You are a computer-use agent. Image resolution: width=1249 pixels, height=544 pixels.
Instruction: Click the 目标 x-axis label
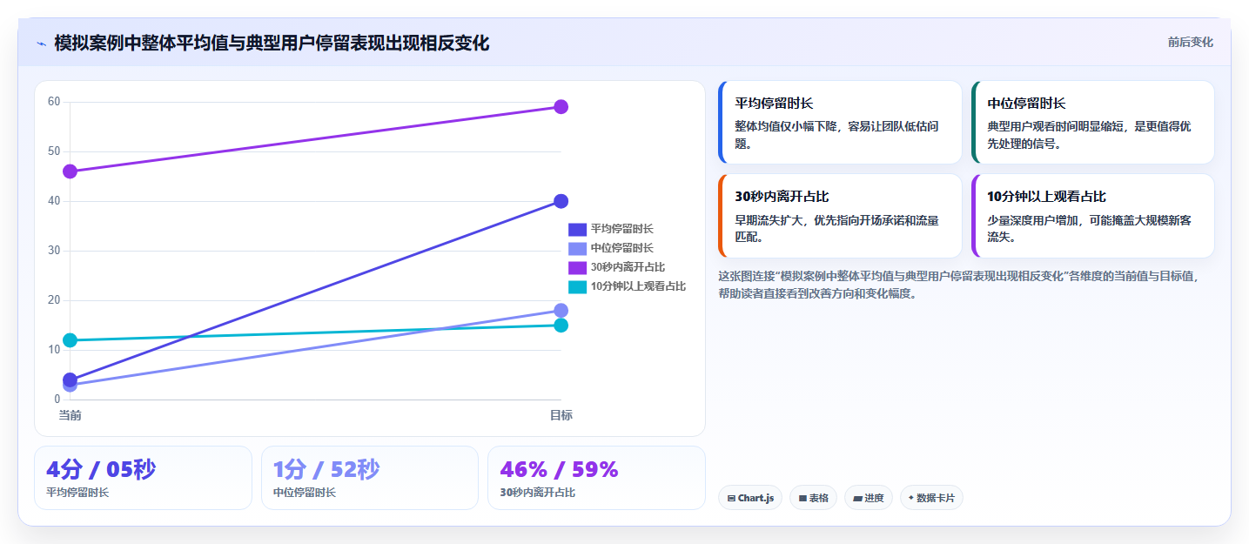(561, 415)
